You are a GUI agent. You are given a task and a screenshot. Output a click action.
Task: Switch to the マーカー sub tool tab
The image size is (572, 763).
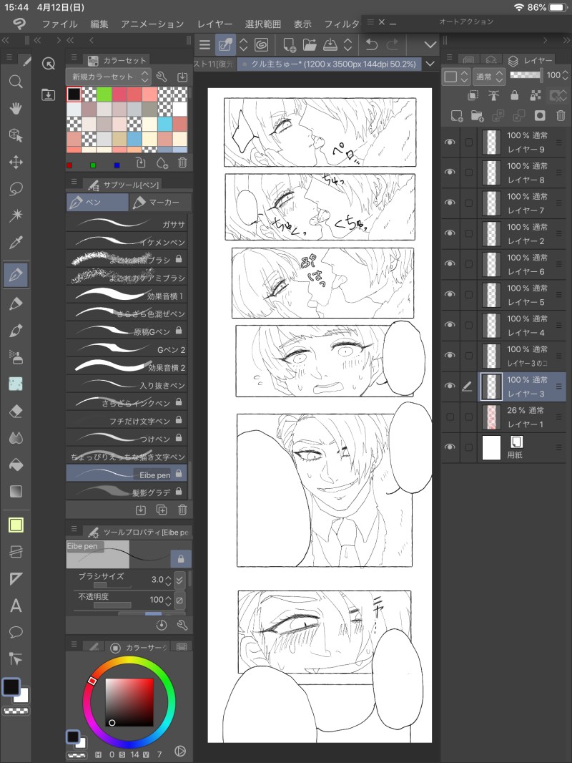[x=160, y=203]
